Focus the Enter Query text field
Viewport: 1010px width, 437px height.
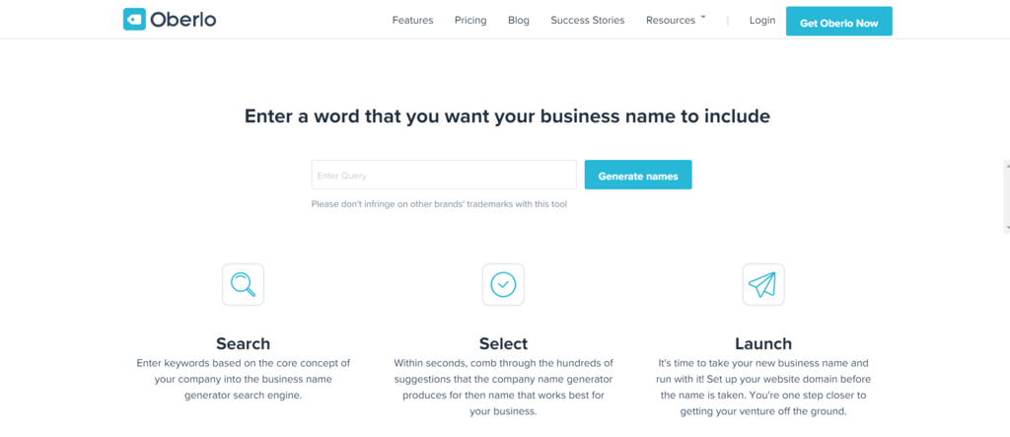pyautogui.click(x=444, y=176)
